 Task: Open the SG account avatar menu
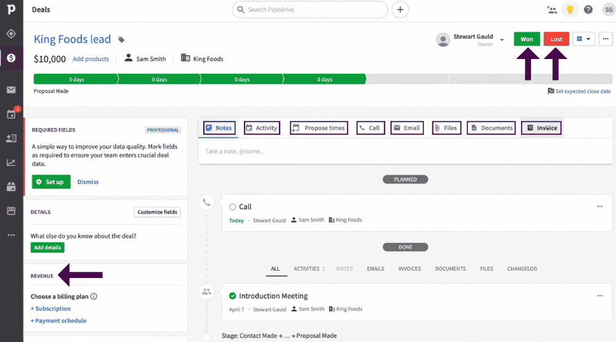609,9
